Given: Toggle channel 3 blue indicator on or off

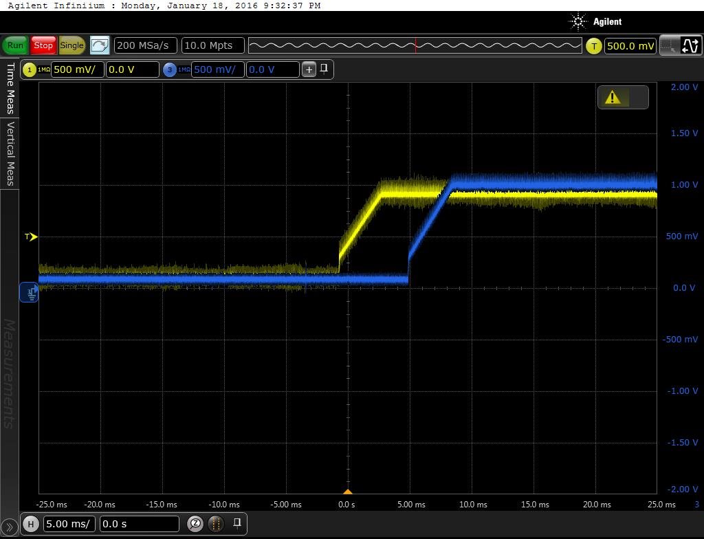Looking at the screenshot, I should point(170,69).
